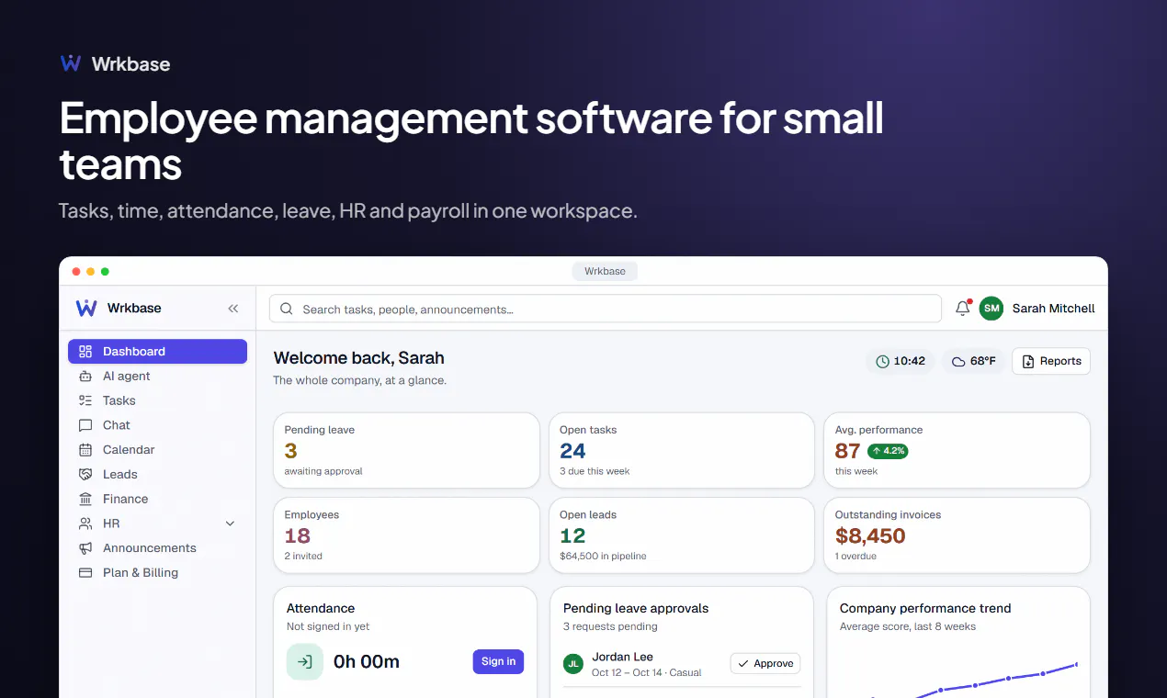Open the Pending leave card
This screenshot has height=698, width=1167.
tap(406, 450)
